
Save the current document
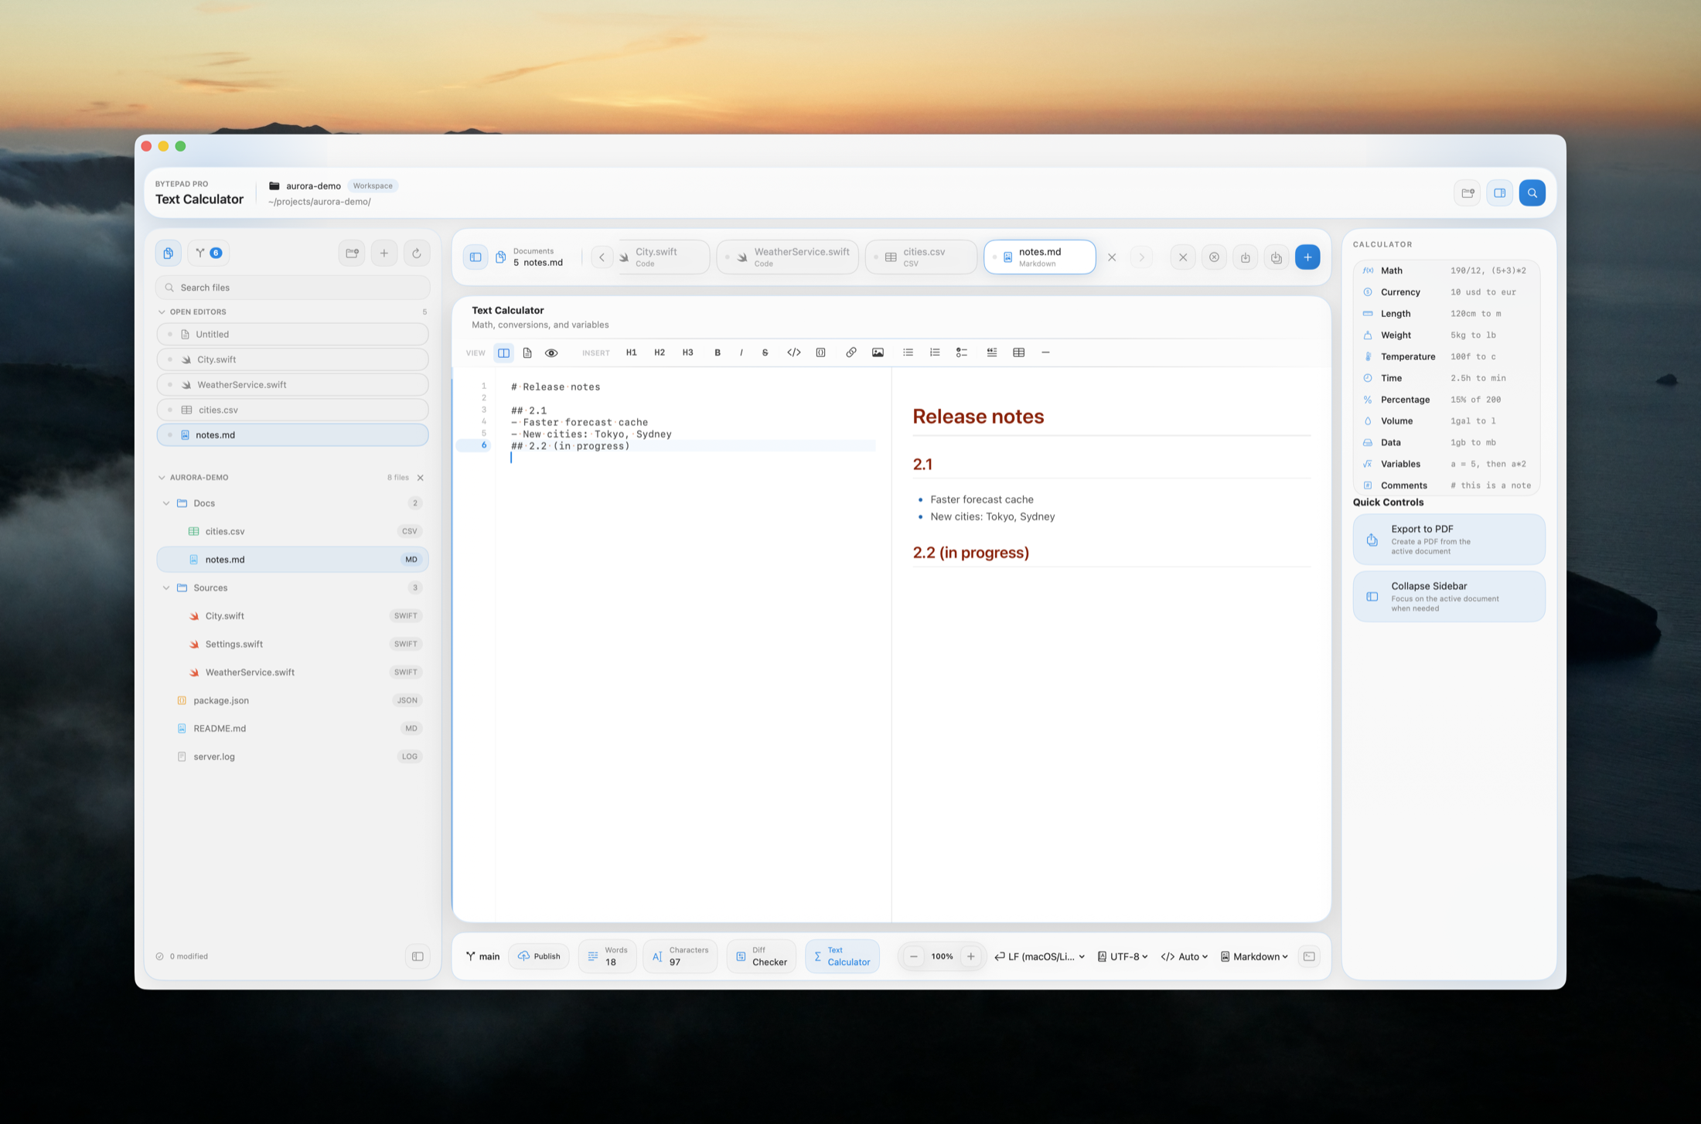[1246, 257]
